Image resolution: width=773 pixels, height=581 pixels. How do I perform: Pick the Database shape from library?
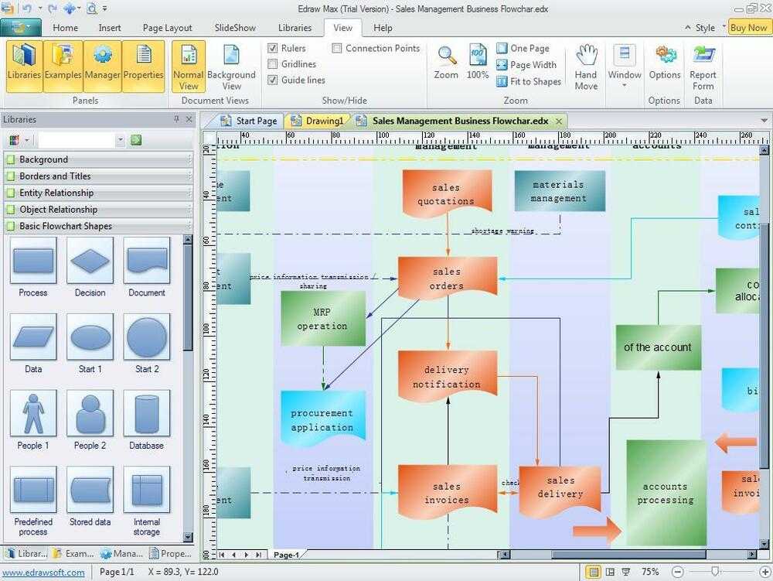pos(146,415)
